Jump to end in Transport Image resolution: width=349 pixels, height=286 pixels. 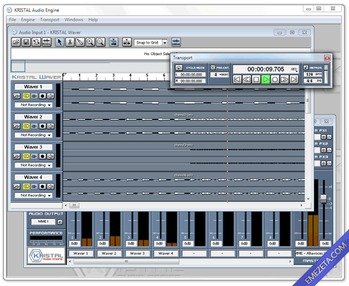[294, 79]
